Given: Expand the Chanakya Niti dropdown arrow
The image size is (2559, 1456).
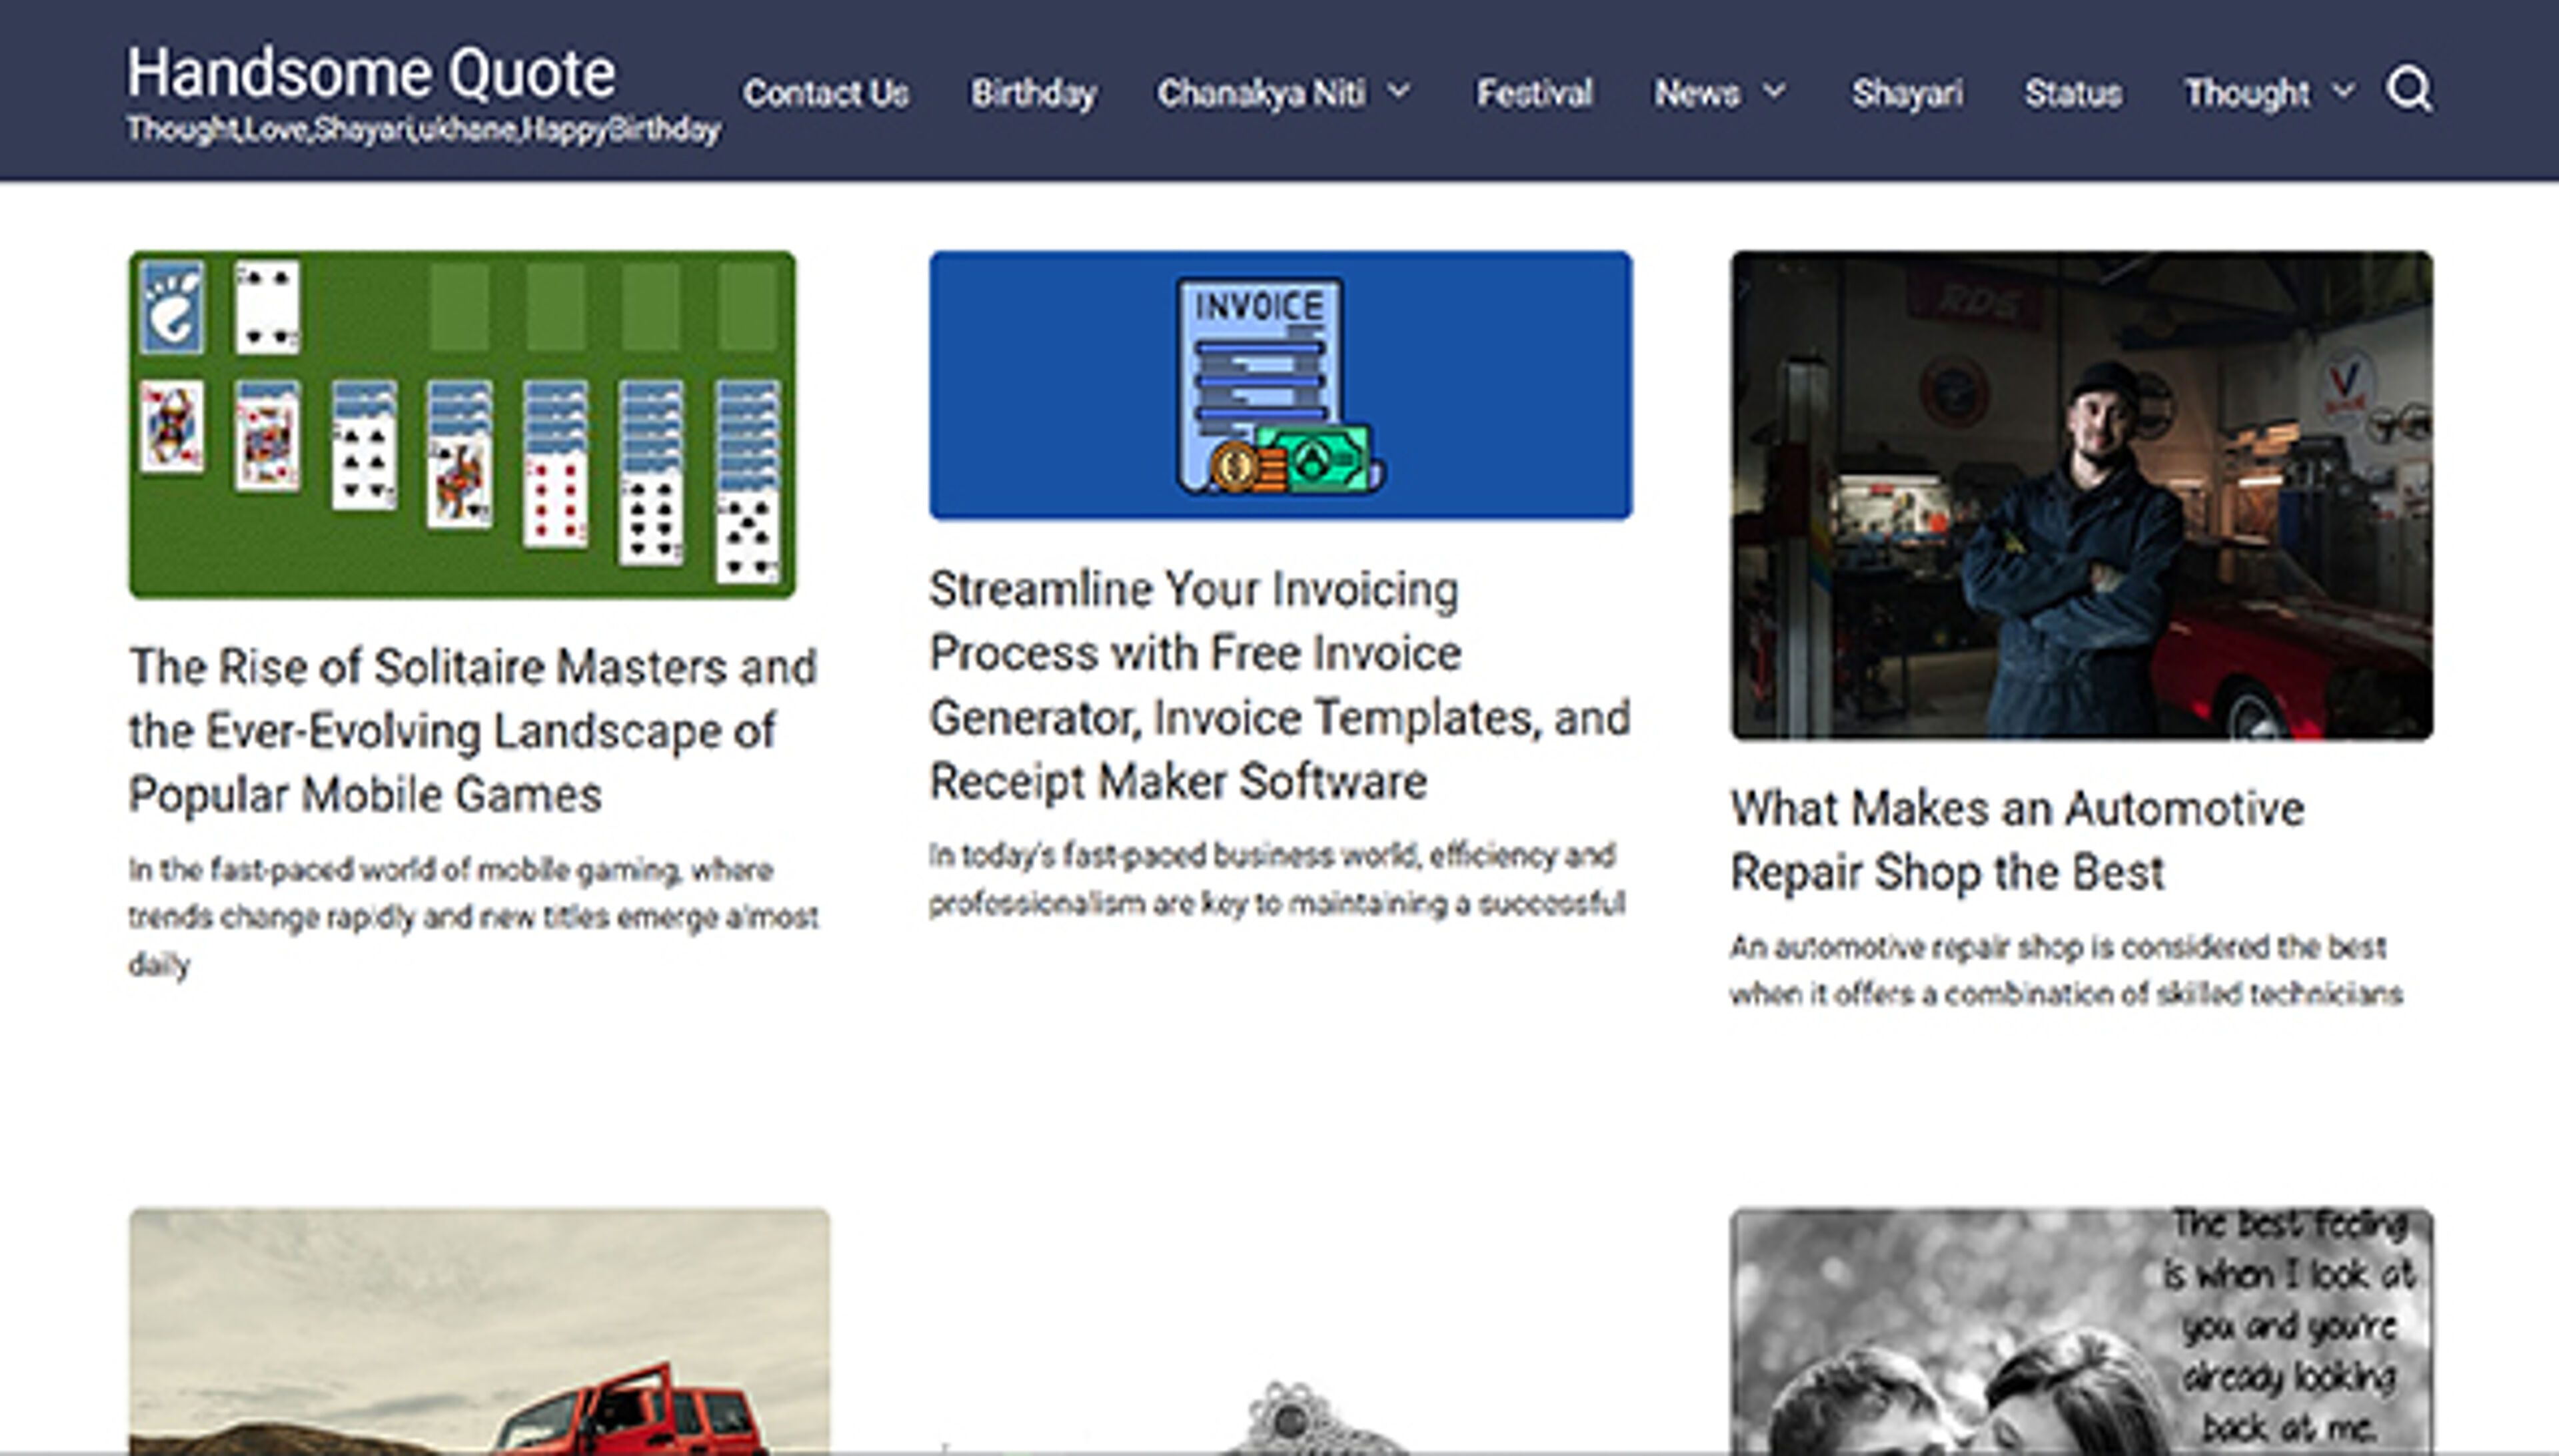Looking at the screenshot, I should pos(1399,92).
